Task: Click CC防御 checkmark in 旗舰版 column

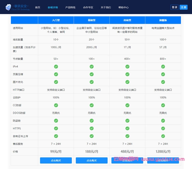Action: [x=163, y=105]
